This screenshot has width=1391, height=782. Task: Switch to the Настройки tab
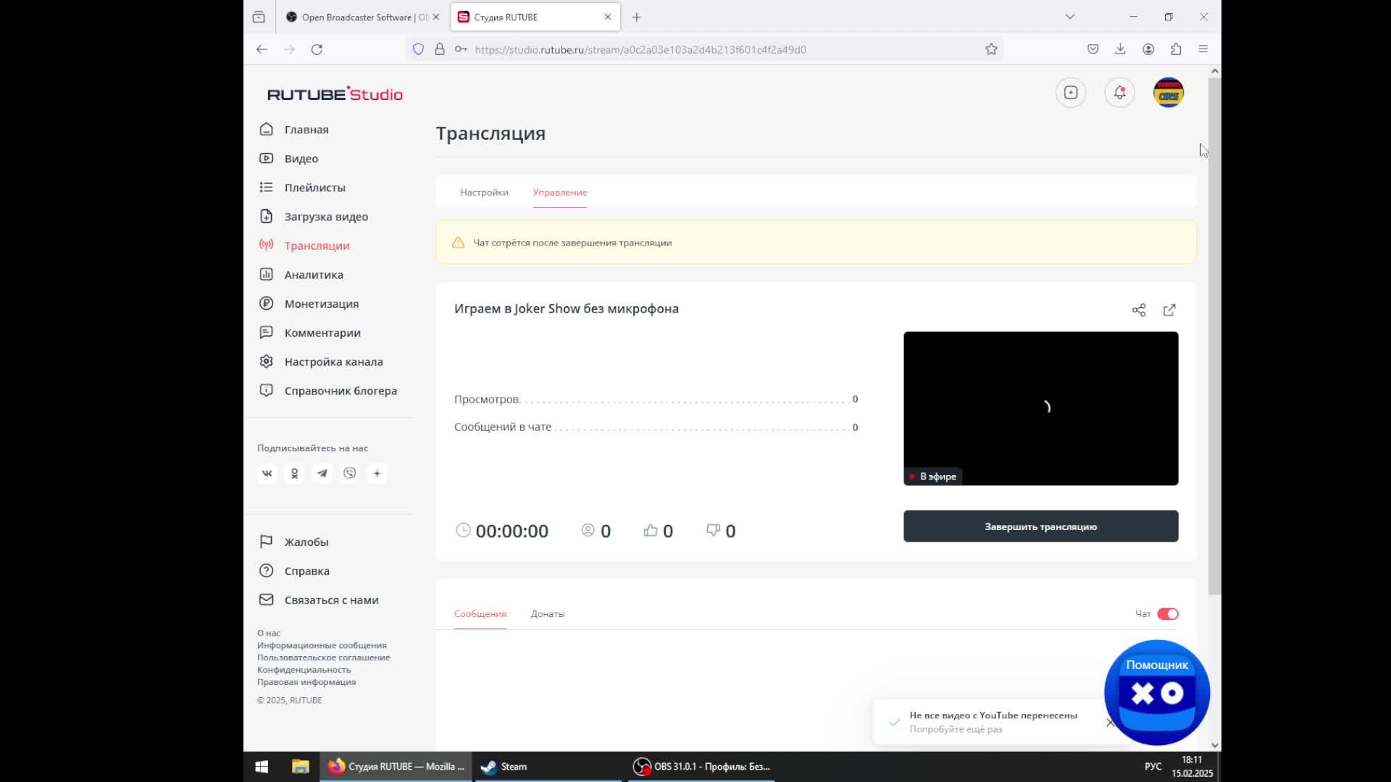[484, 193]
